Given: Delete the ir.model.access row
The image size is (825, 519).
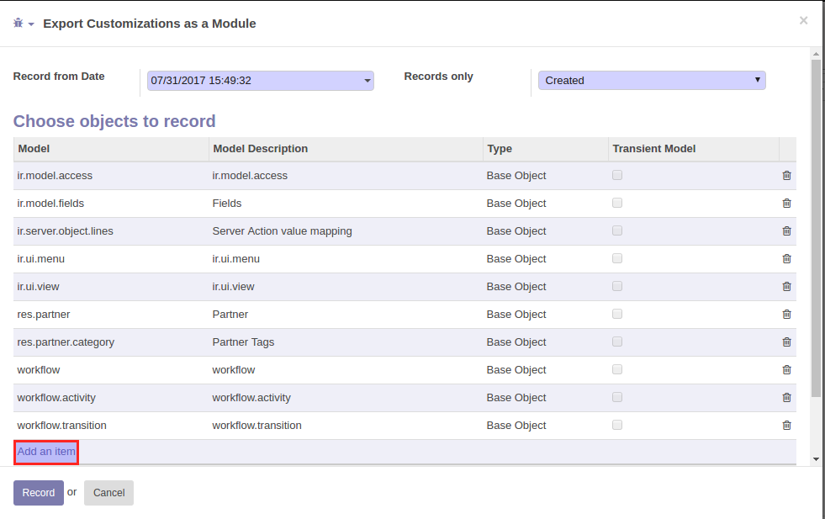Looking at the screenshot, I should pos(786,175).
